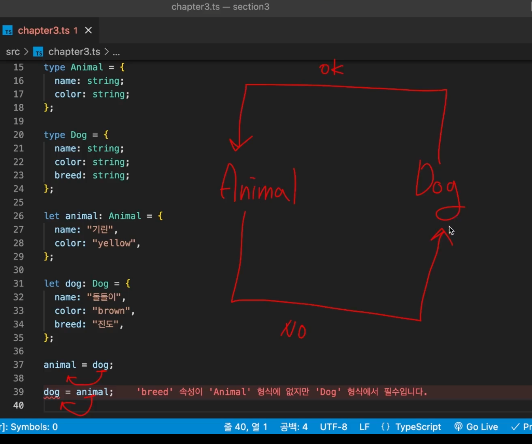532x444 pixels.
Task: Click line number 39 in gutter
Action: (x=18, y=392)
